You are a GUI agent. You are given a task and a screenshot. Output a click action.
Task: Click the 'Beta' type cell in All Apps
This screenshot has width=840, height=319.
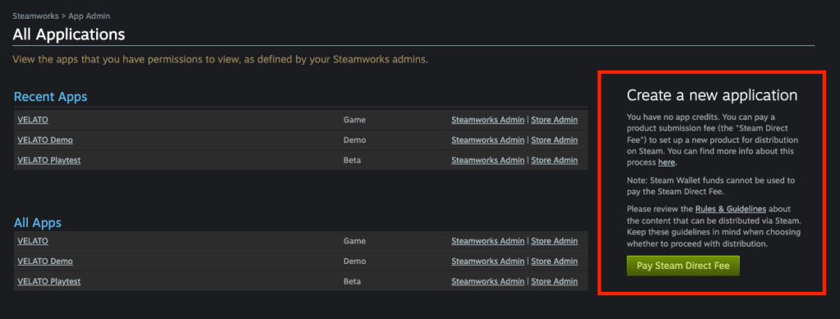coord(352,281)
